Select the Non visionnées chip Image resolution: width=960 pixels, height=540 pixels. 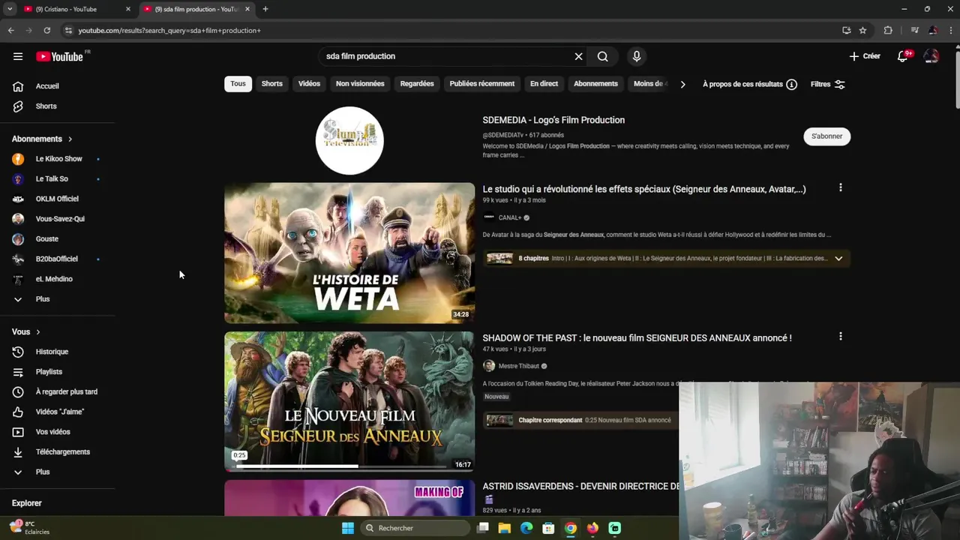click(x=360, y=84)
